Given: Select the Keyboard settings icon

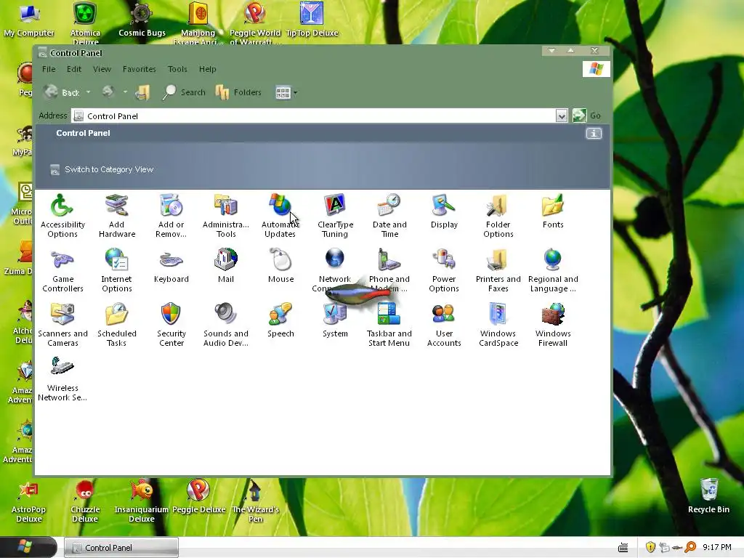Looking at the screenshot, I should point(171,266).
